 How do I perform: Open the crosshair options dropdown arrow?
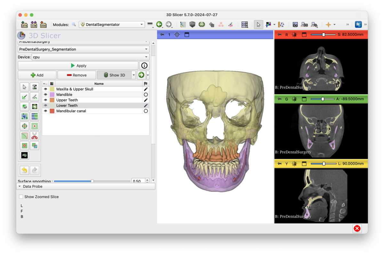click(x=335, y=25)
